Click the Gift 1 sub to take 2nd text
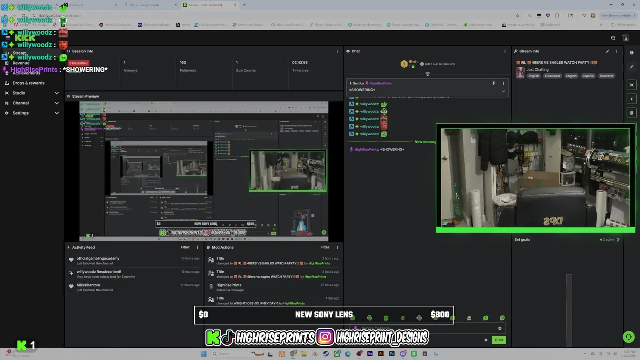Image resolution: width=640 pixels, height=360 pixels. click(440, 64)
